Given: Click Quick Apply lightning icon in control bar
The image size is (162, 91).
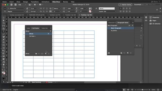Looking at the screenshot, I should 157,10.
